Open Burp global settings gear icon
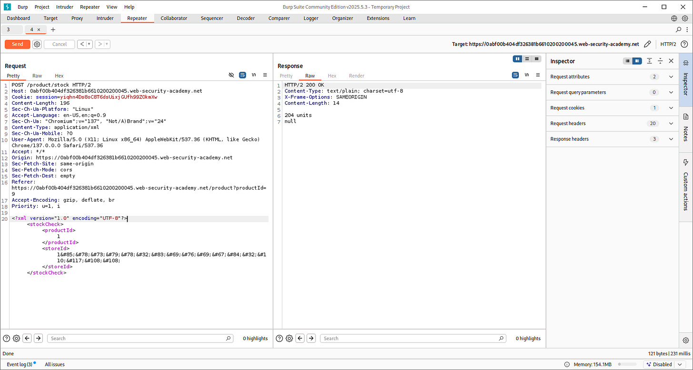 pyautogui.click(x=685, y=18)
